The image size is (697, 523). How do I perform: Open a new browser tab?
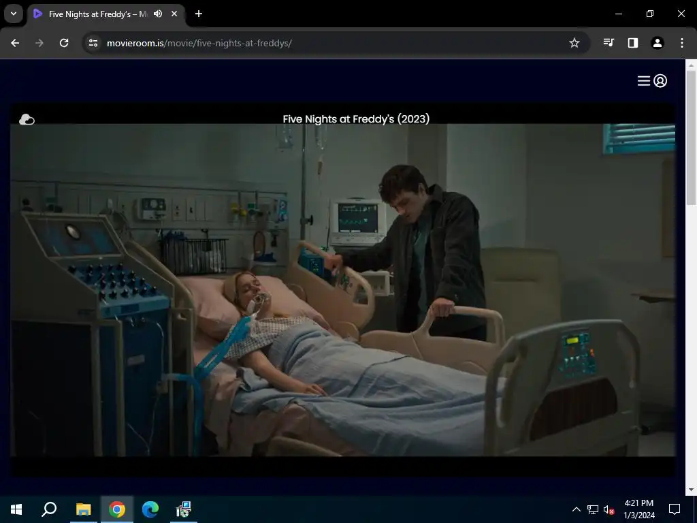[199, 14]
